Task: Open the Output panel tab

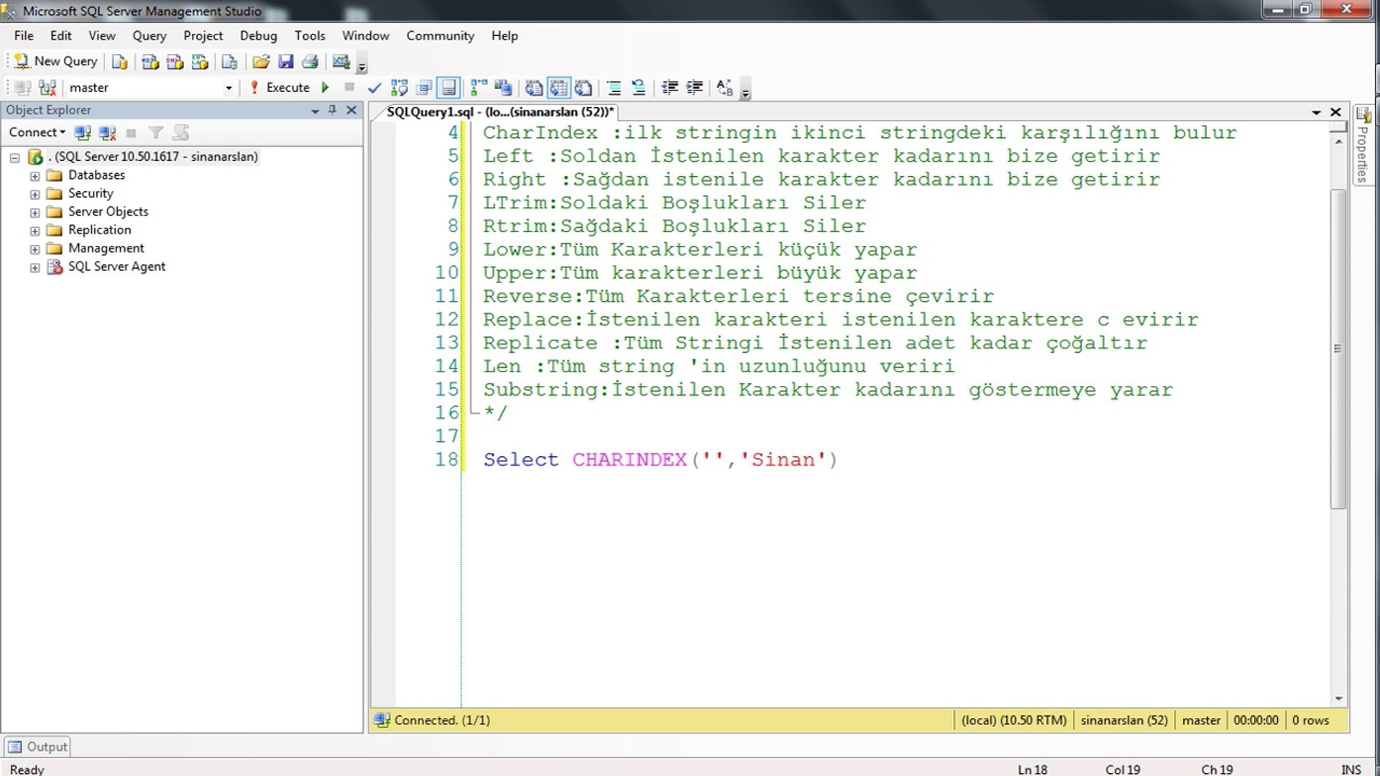Action: tap(37, 747)
